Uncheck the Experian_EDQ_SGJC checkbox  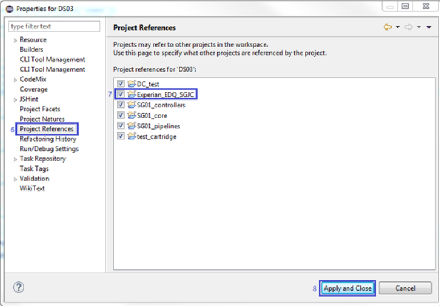click(x=121, y=94)
